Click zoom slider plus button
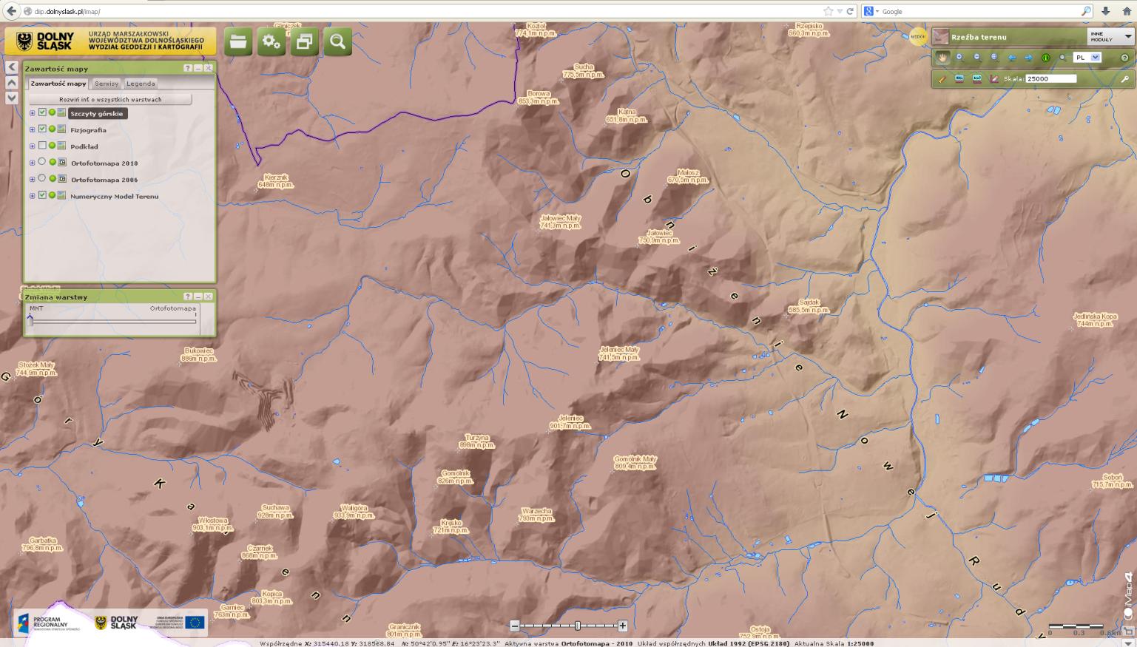The width and height of the screenshot is (1137, 647). [x=623, y=626]
